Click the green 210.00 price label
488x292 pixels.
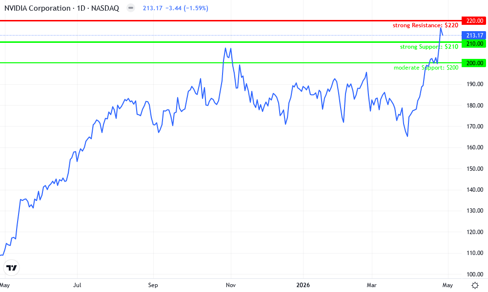[474, 43]
